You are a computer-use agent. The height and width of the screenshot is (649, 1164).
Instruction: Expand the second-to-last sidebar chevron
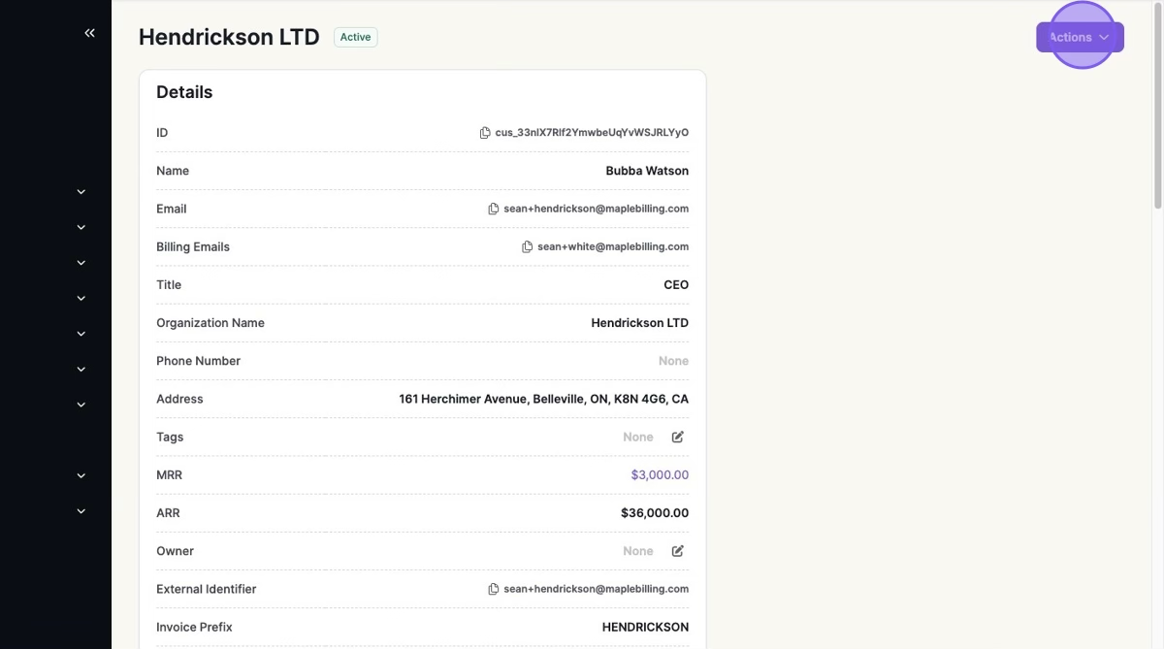[81, 475]
